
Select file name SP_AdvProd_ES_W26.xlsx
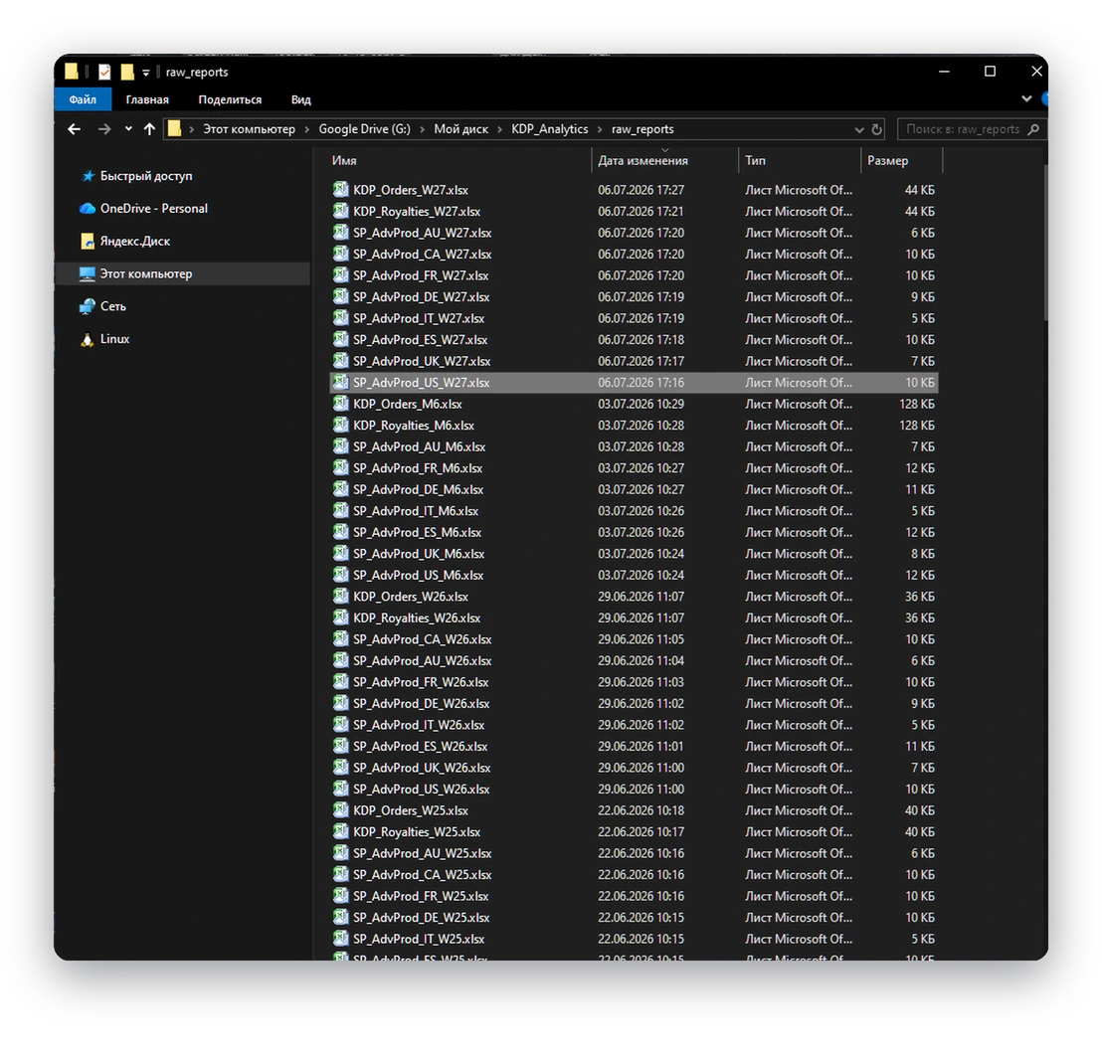(x=421, y=746)
